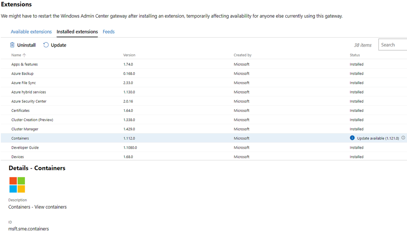Click the Microsoft logo in Details pane
Image resolution: width=407 pixels, height=234 pixels.
coord(17,185)
